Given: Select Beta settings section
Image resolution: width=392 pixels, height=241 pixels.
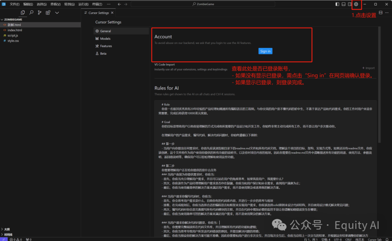Looking at the screenshot, I should pos(121,53).
